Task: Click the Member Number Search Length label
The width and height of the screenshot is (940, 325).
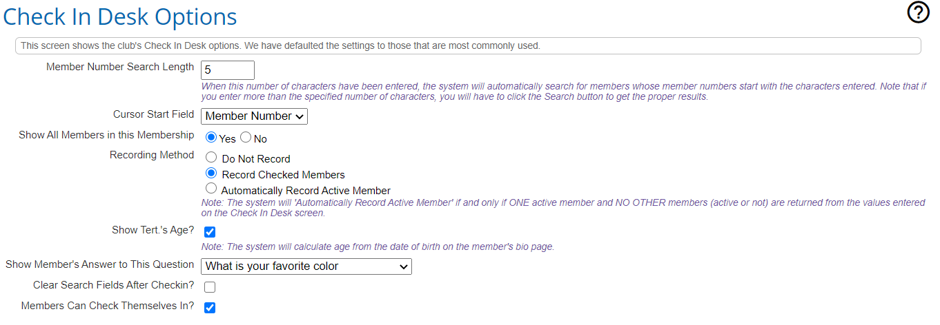Action: (120, 67)
